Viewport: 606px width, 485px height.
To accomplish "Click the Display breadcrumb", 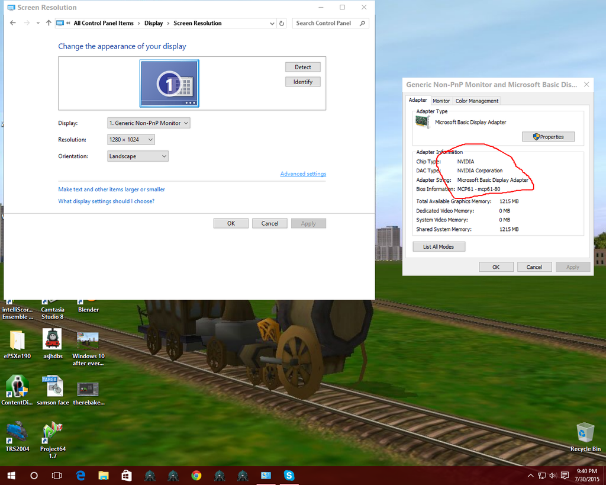I will click(x=153, y=23).
